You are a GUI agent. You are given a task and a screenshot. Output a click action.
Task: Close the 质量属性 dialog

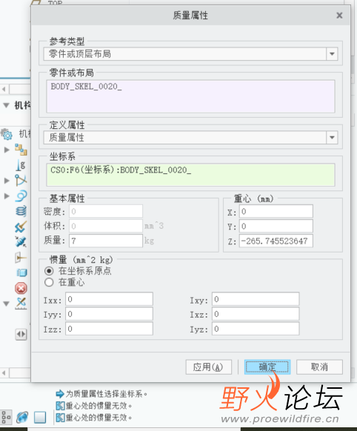point(339,16)
